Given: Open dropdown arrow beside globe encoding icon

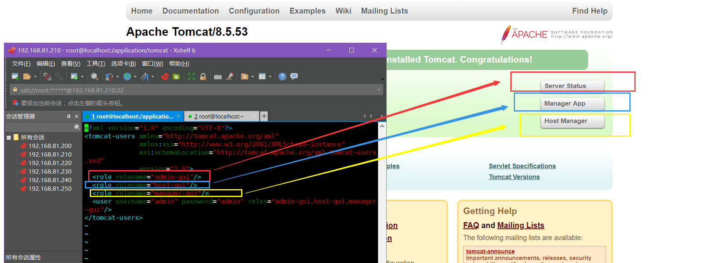Looking at the screenshot, I should pyautogui.click(x=135, y=77).
